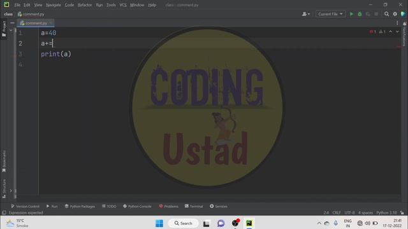Open the Code menu
Screen dimensions: 408x229
pos(69,5)
